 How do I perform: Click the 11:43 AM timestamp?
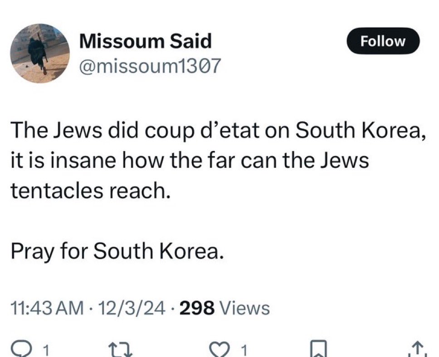tap(47, 308)
